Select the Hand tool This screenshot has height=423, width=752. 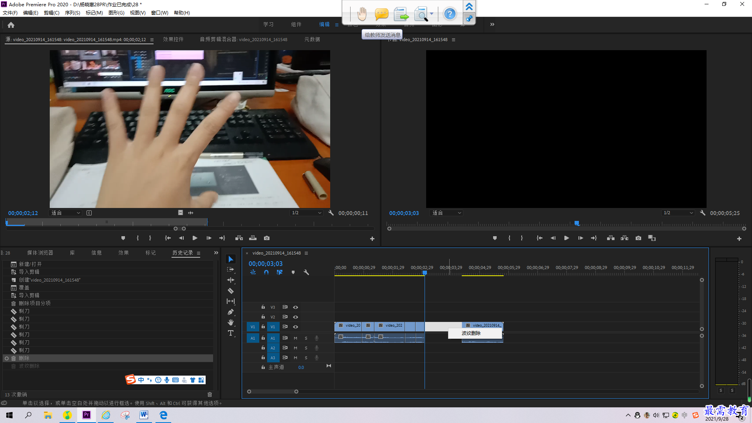pos(231,322)
